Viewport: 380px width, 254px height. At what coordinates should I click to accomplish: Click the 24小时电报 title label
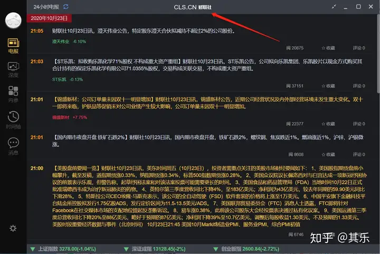point(46,7)
